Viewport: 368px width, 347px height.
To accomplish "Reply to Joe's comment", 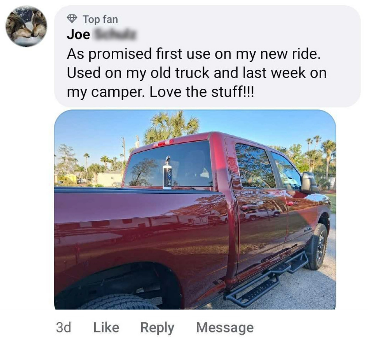I will (x=157, y=328).
